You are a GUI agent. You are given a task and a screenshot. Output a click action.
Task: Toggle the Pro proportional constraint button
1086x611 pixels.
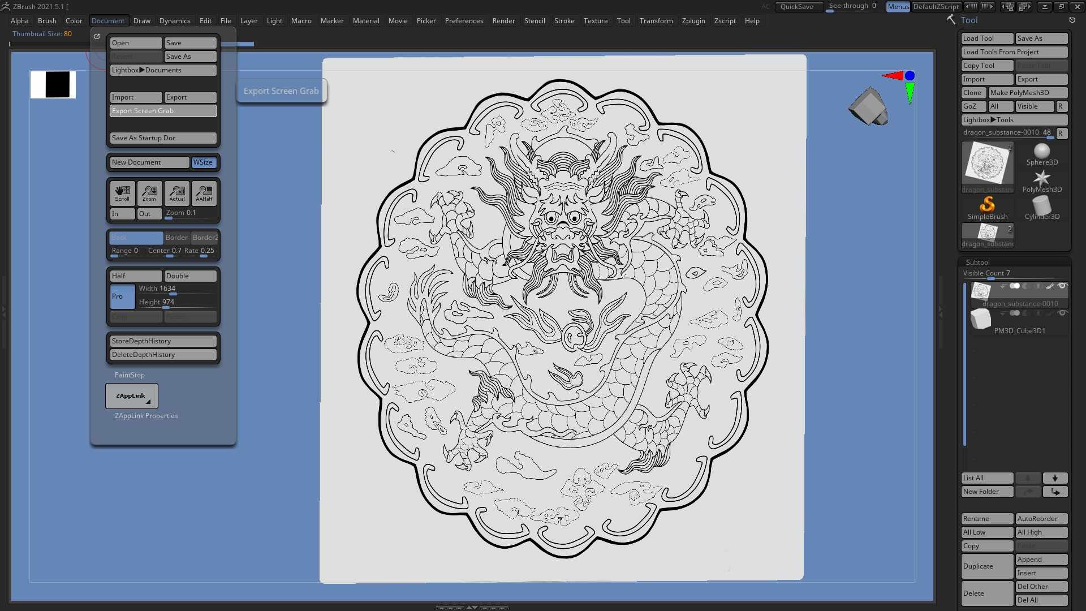(122, 296)
